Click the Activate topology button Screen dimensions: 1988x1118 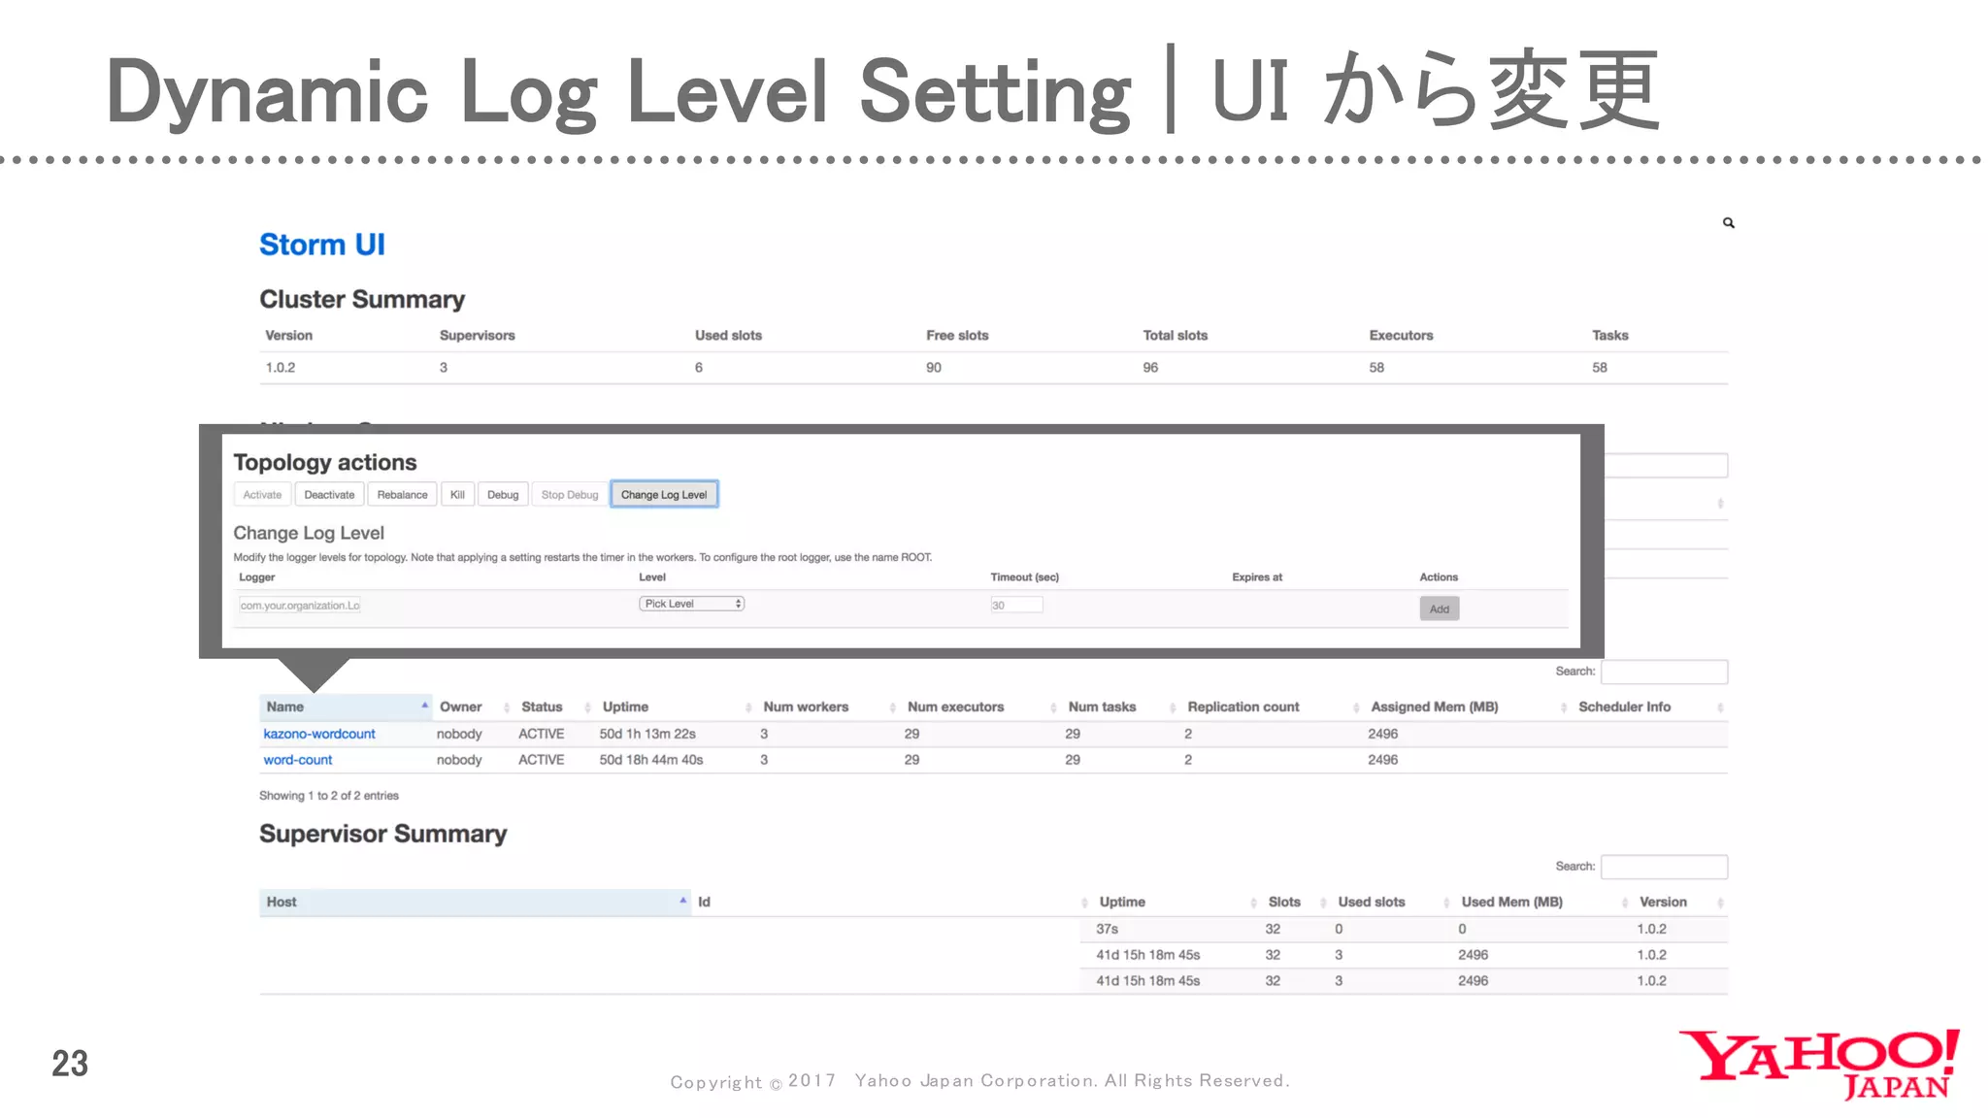[x=262, y=495]
